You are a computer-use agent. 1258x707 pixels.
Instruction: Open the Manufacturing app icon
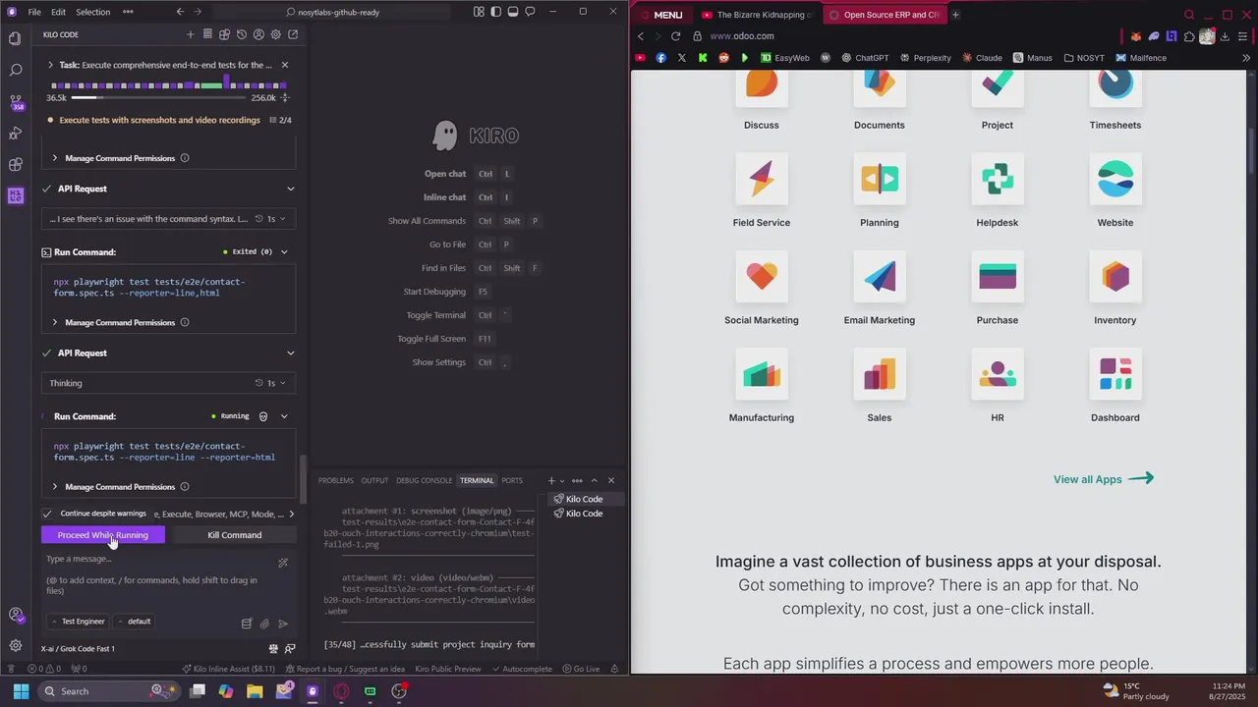(762, 374)
